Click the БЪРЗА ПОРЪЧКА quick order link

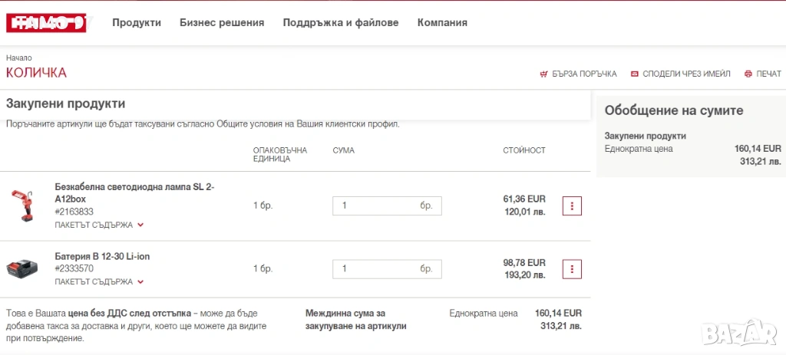pos(584,74)
